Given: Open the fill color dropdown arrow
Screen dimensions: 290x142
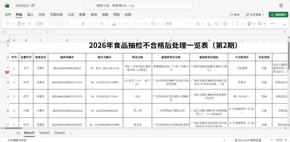Looking at the screenshot, I should click(107, 24).
